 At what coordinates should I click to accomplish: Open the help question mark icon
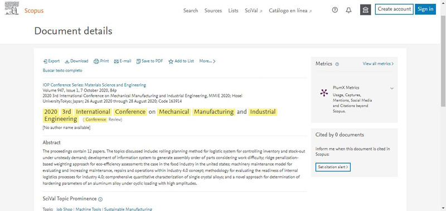click(335, 10)
